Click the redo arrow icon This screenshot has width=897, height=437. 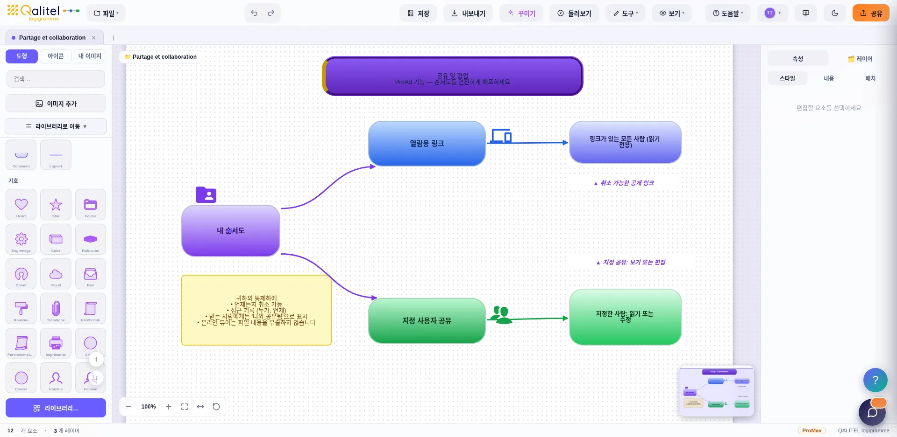271,13
